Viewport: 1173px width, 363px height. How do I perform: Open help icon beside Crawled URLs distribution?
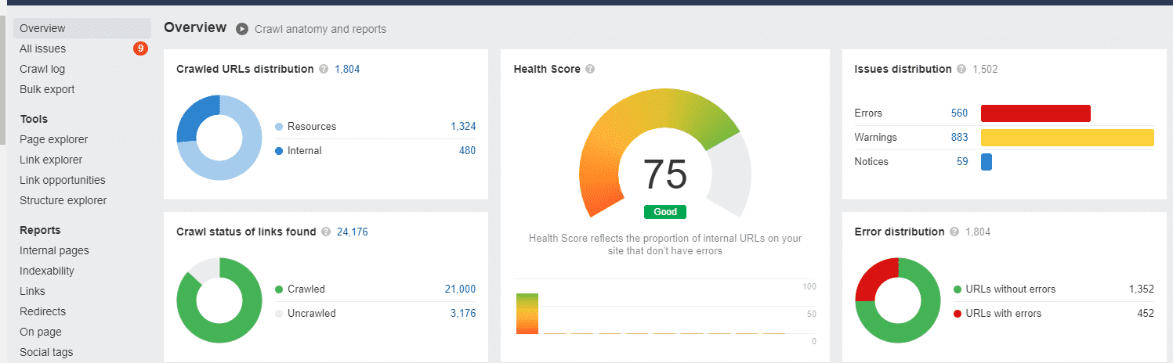tap(324, 69)
